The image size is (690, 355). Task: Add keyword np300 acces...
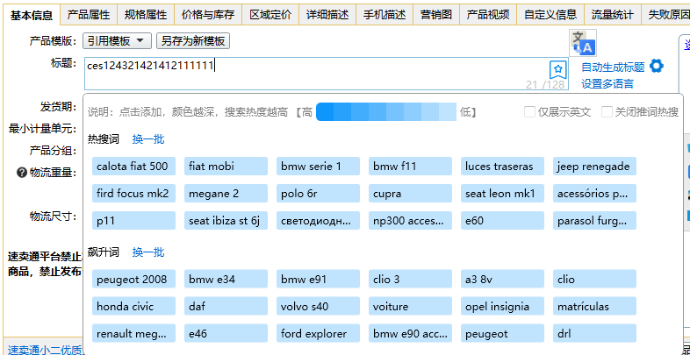(410, 221)
